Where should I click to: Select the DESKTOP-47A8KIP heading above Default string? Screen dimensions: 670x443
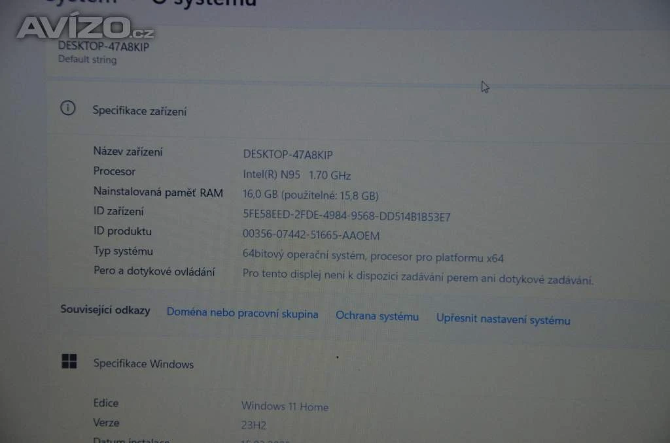pos(104,46)
